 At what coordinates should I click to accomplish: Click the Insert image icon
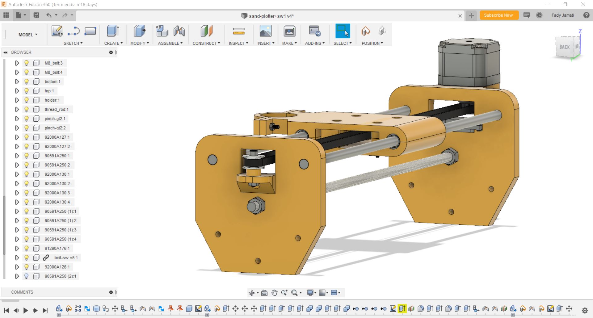click(265, 31)
